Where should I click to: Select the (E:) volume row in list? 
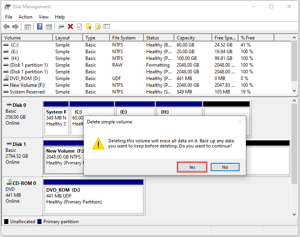[147, 52]
